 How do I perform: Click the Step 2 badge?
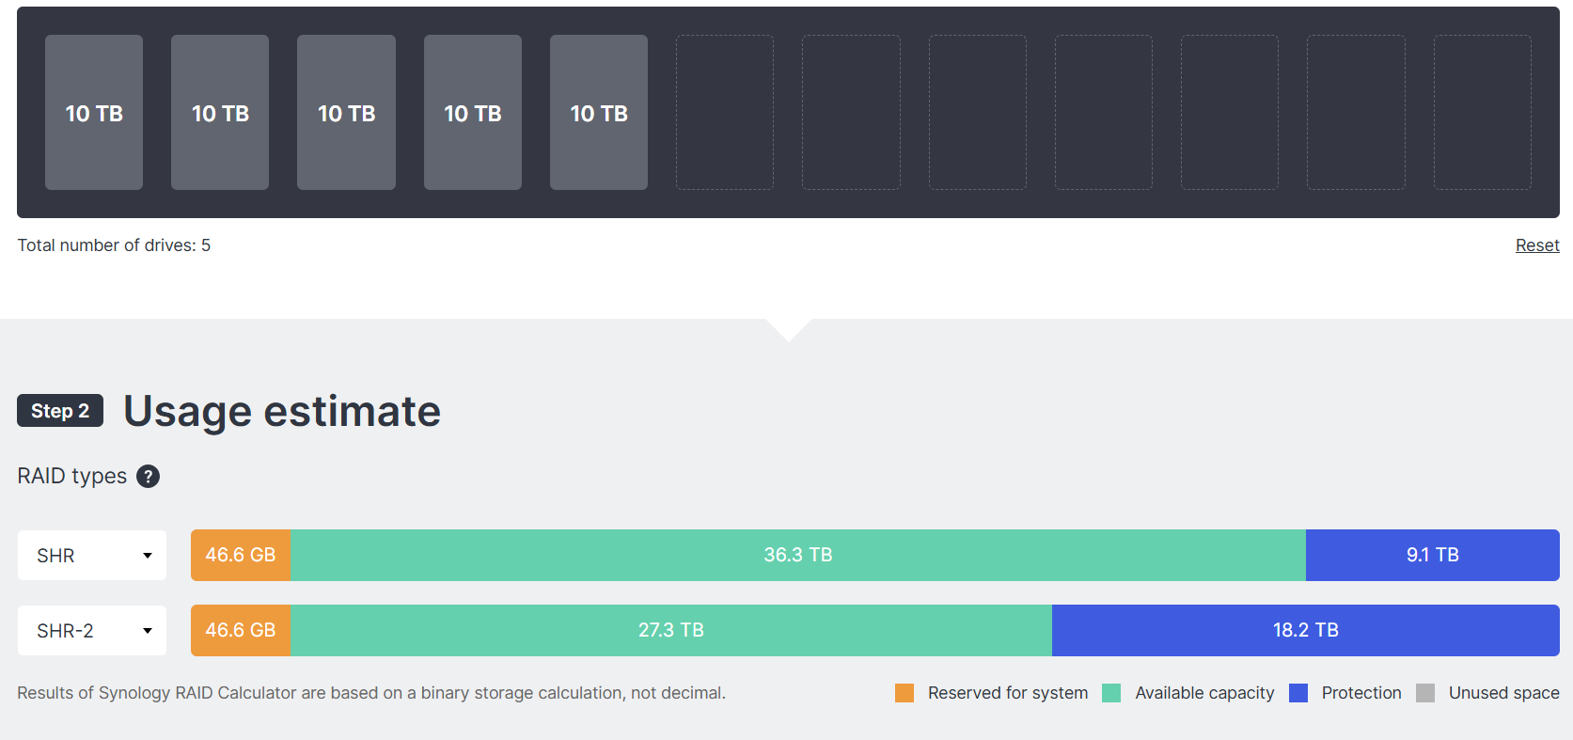pos(60,411)
